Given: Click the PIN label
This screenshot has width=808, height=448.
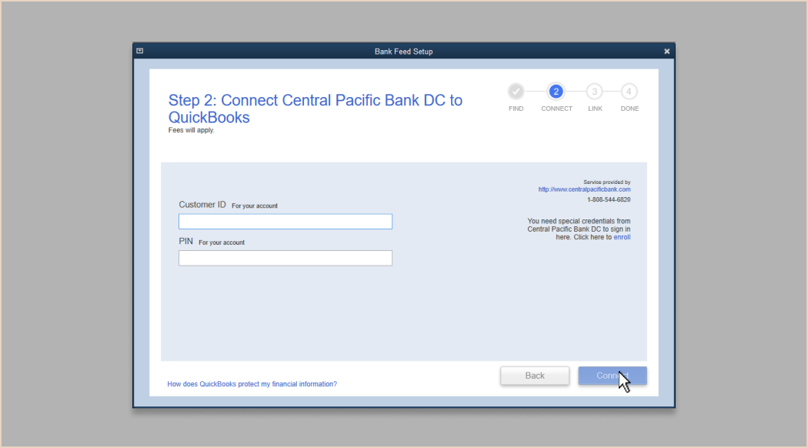Looking at the screenshot, I should [186, 241].
